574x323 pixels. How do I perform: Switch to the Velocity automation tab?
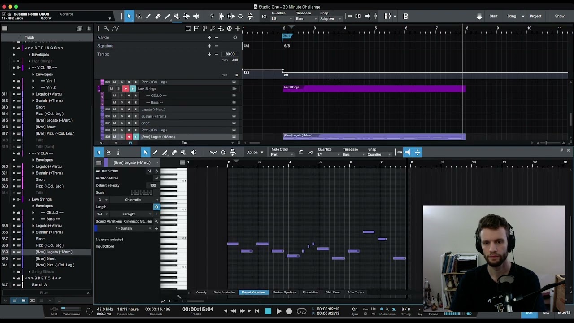click(x=201, y=292)
